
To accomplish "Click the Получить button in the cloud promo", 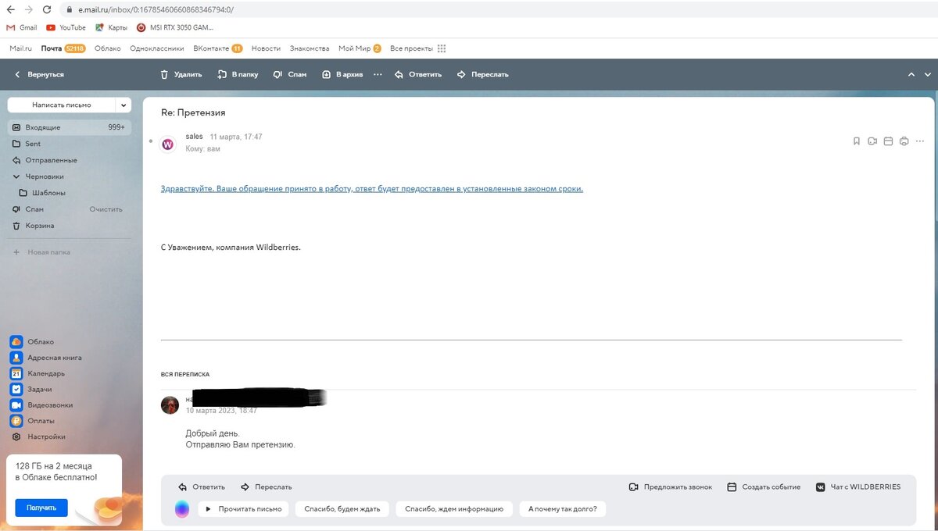I will pos(41,508).
